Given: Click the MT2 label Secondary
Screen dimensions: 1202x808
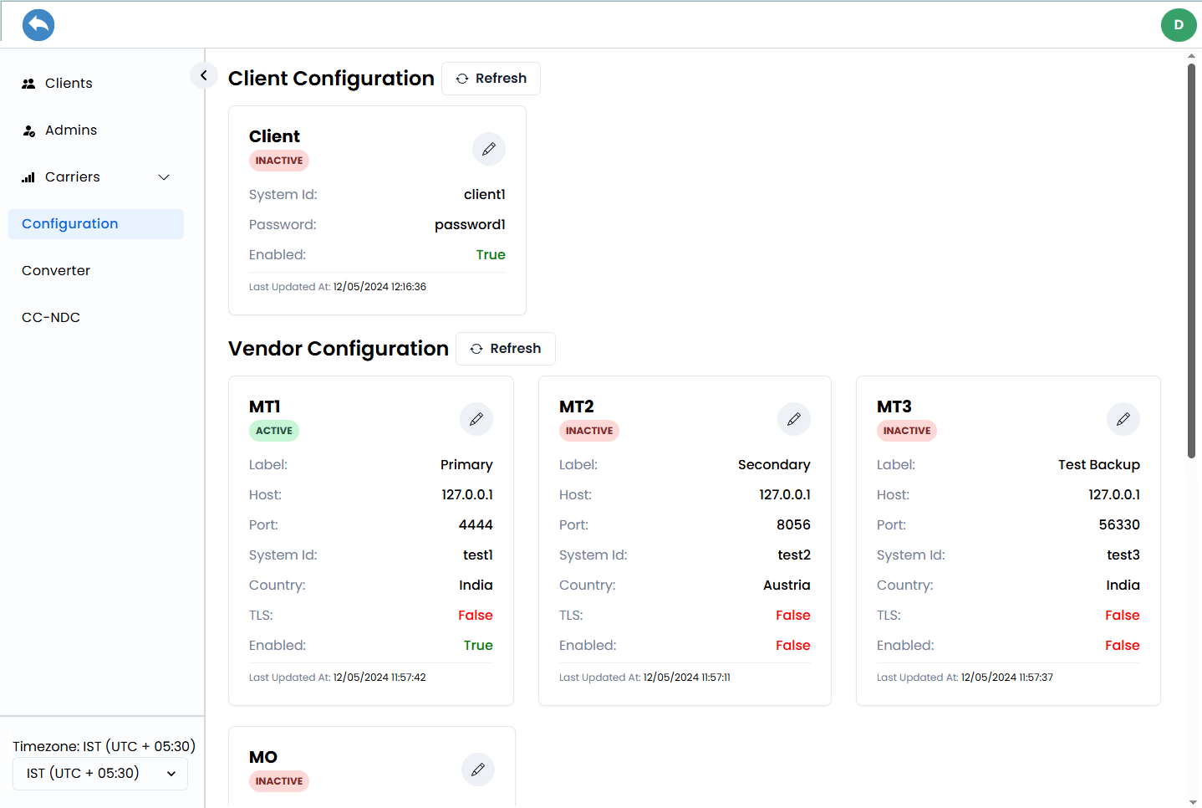Looking at the screenshot, I should coord(774,465).
